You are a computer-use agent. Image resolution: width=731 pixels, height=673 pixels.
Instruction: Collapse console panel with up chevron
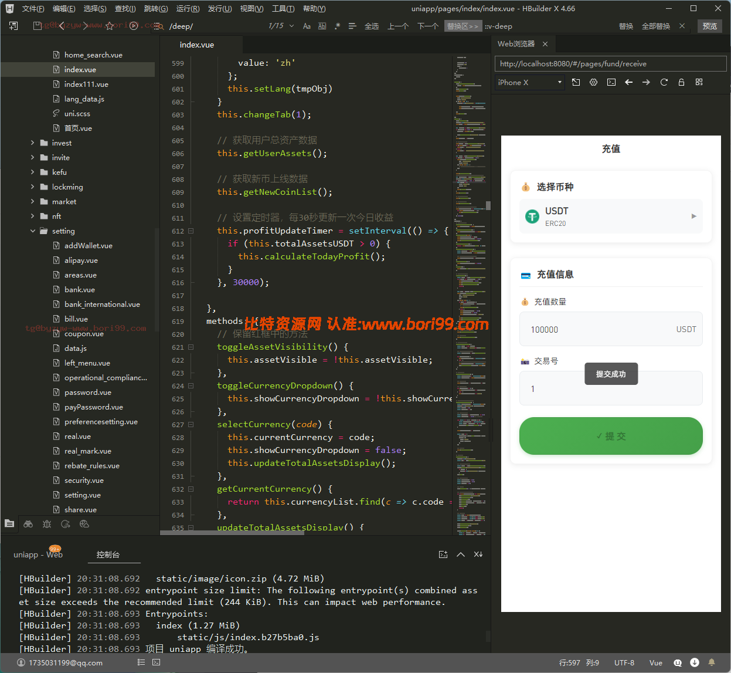pyautogui.click(x=461, y=554)
